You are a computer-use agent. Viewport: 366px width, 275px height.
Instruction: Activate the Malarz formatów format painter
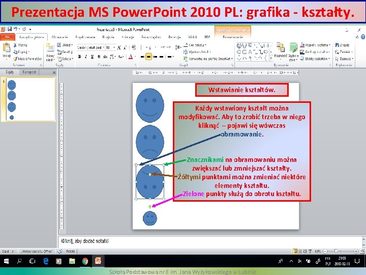pos(28,59)
